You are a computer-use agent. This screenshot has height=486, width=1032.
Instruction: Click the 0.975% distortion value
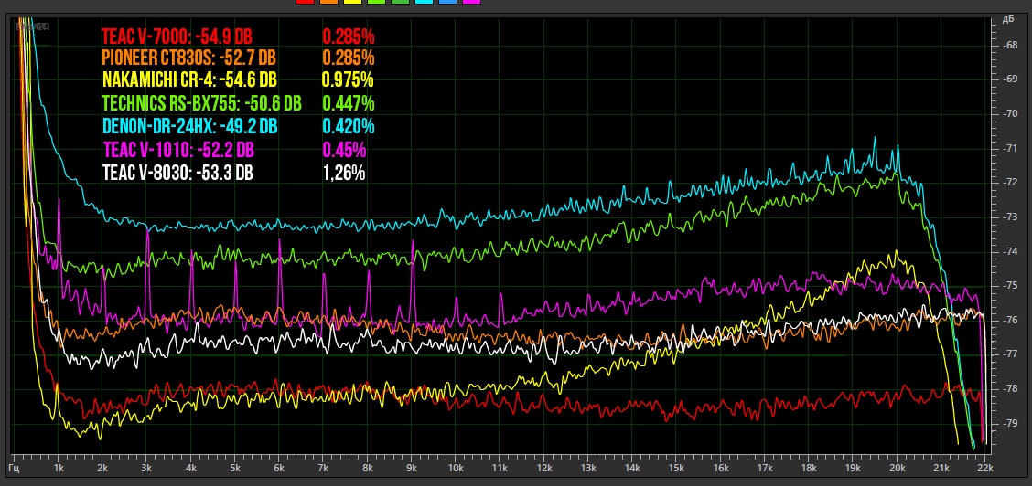[x=348, y=80]
